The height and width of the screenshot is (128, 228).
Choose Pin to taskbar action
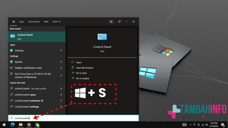point(83,78)
